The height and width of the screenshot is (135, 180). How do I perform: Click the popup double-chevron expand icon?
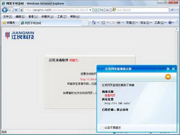pyautogui.click(x=168, y=69)
